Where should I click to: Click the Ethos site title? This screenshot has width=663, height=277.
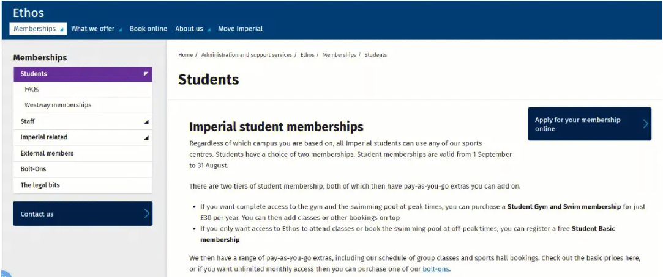(x=28, y=13)
